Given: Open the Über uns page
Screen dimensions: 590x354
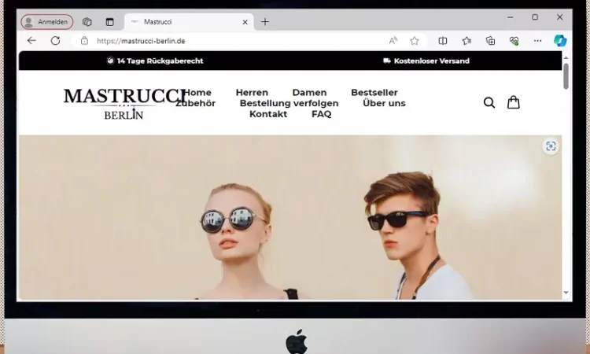Looking at the screenshot, I should 384,103.
